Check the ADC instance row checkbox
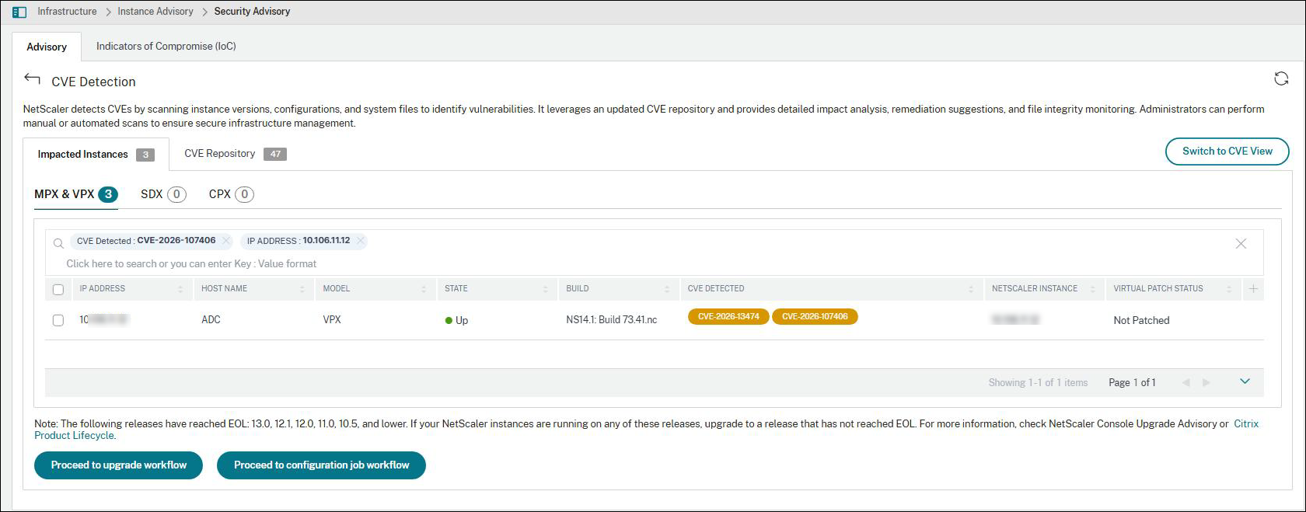The height and width of the screenshot is (512, 1306). 58,320
